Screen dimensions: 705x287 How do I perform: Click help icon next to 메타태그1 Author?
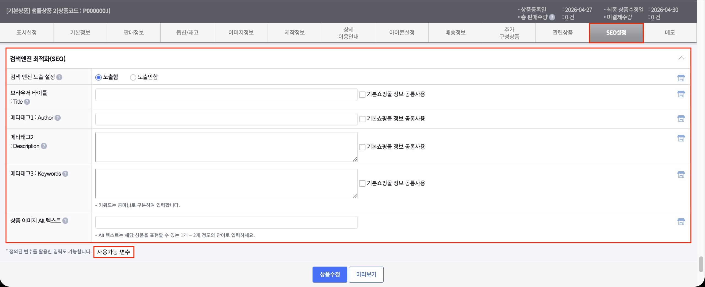(58, 118)
